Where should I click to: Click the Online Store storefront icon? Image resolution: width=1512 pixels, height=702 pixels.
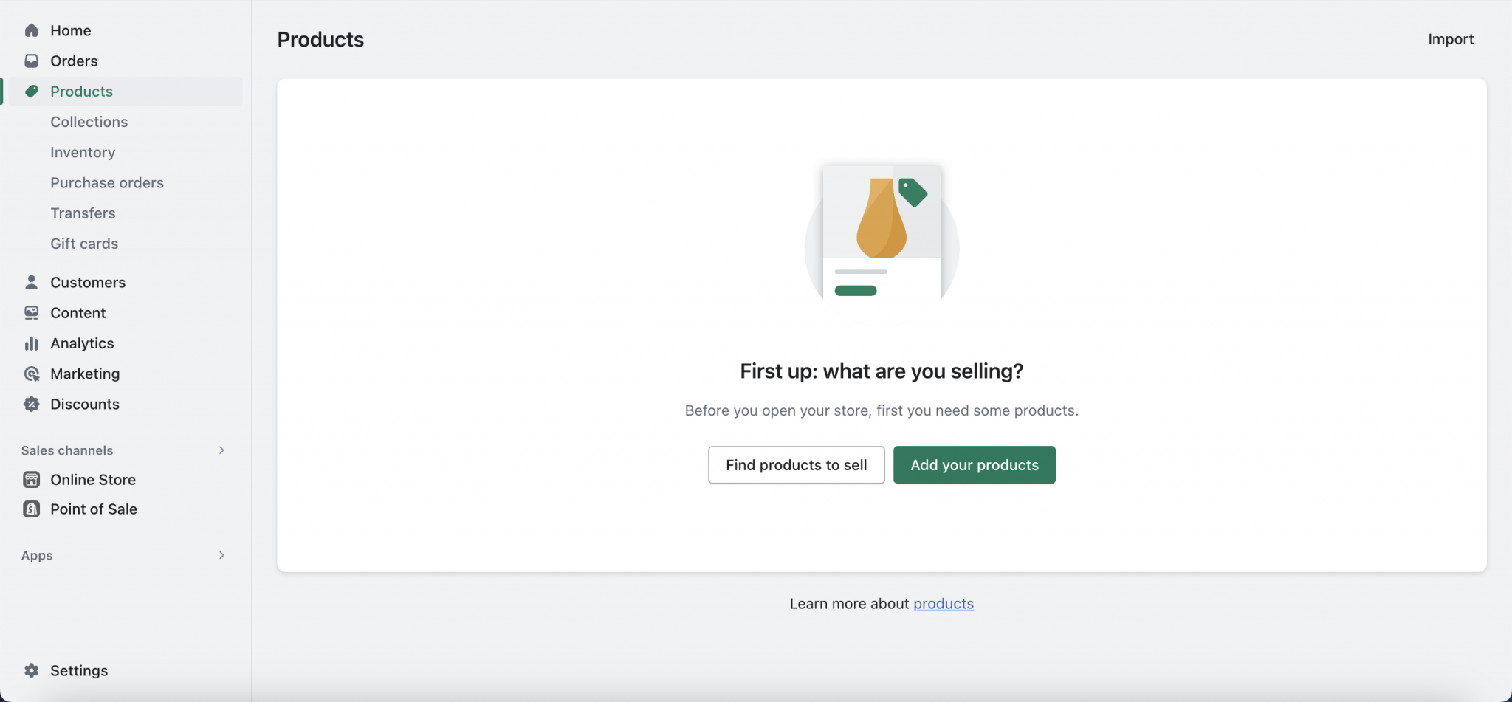tap(31, 480)
